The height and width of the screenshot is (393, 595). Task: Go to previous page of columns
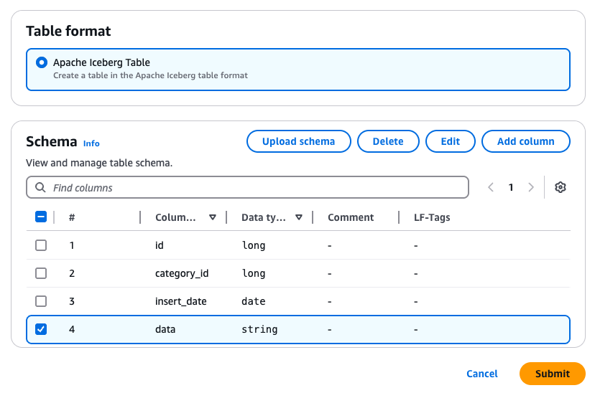click(x=491, y=187)
